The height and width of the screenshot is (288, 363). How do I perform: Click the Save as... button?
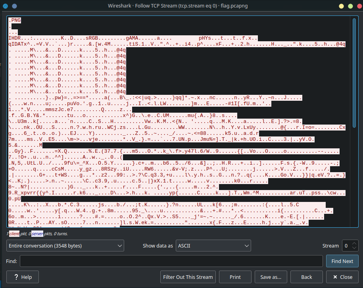271,277
